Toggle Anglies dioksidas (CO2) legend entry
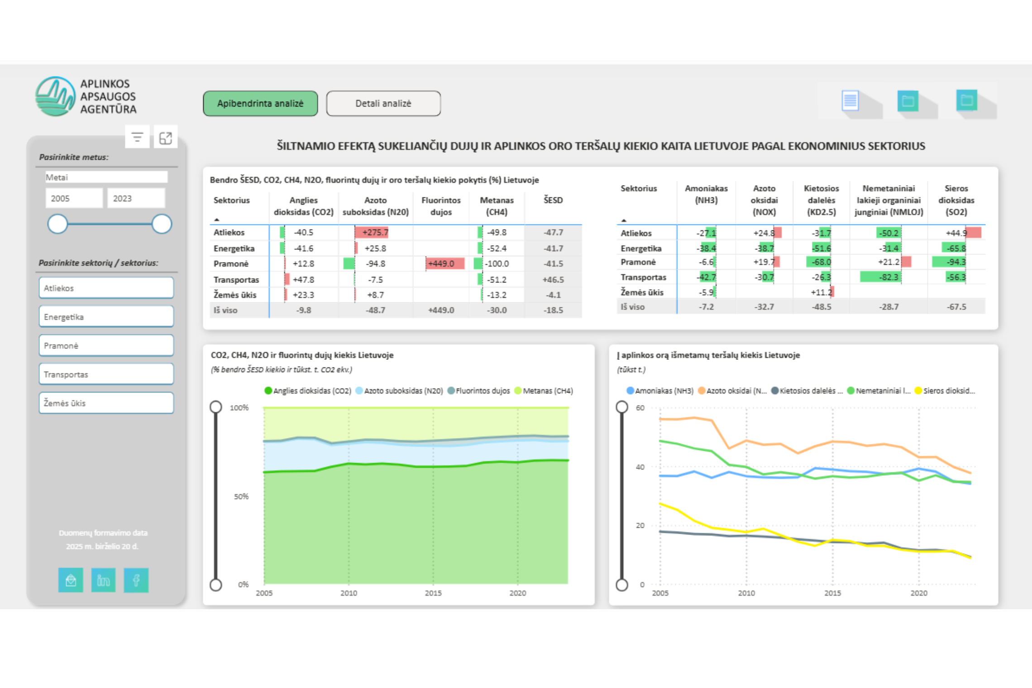The height and width of the screenshot is (688, 1032). pos(308,391)
